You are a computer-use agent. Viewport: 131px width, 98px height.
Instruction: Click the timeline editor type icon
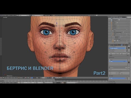click(1, 83)
